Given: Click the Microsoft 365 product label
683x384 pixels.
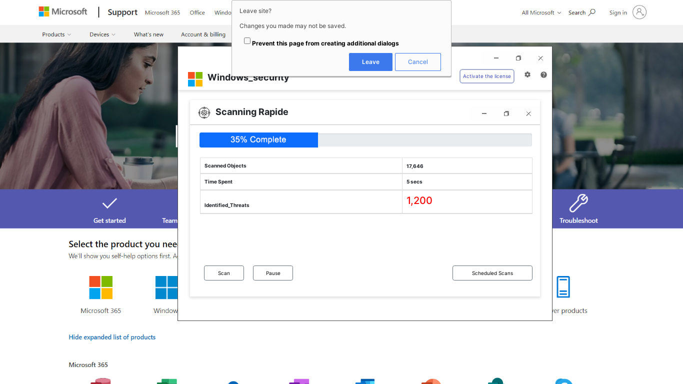Looking at the screenshot, I should pyautogui.click(x=101, y=310).
